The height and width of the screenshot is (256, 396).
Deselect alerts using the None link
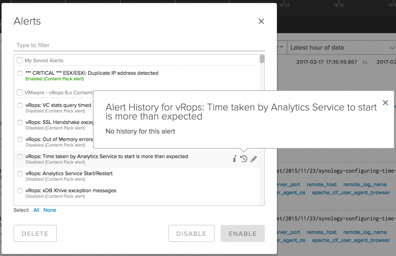[x=50, y=210]
